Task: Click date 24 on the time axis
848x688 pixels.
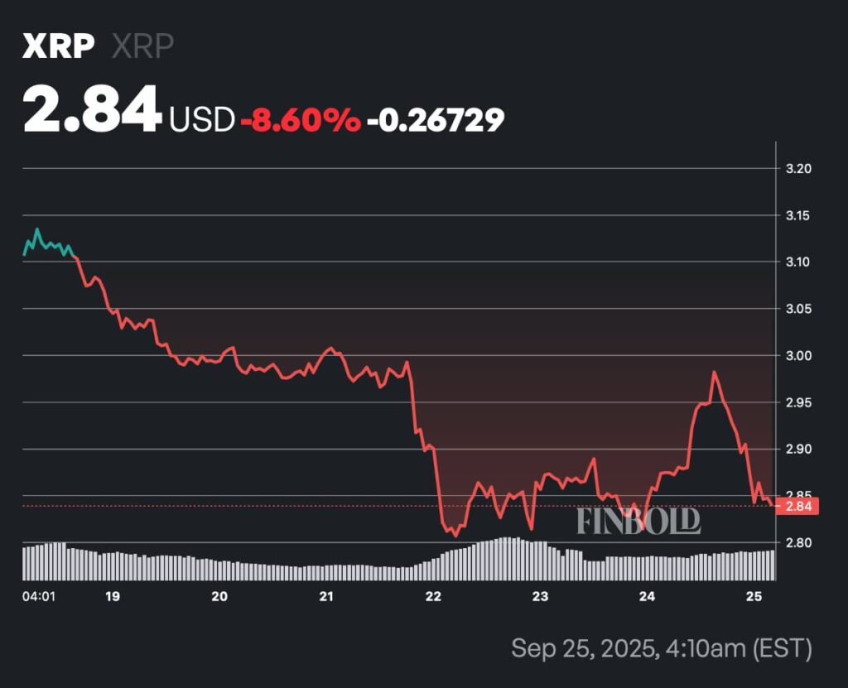Action: point(648,596)
